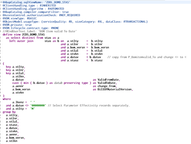Collapse the annotation block fold marker on line one
The width and height of the screenshot is (191, 144).
(1, 2)
